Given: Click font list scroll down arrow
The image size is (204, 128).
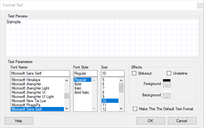Looking at the screenshot, I should (x=66, y=109).
